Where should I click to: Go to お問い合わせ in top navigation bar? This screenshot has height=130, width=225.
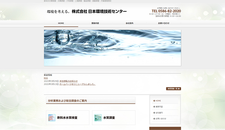164,23
